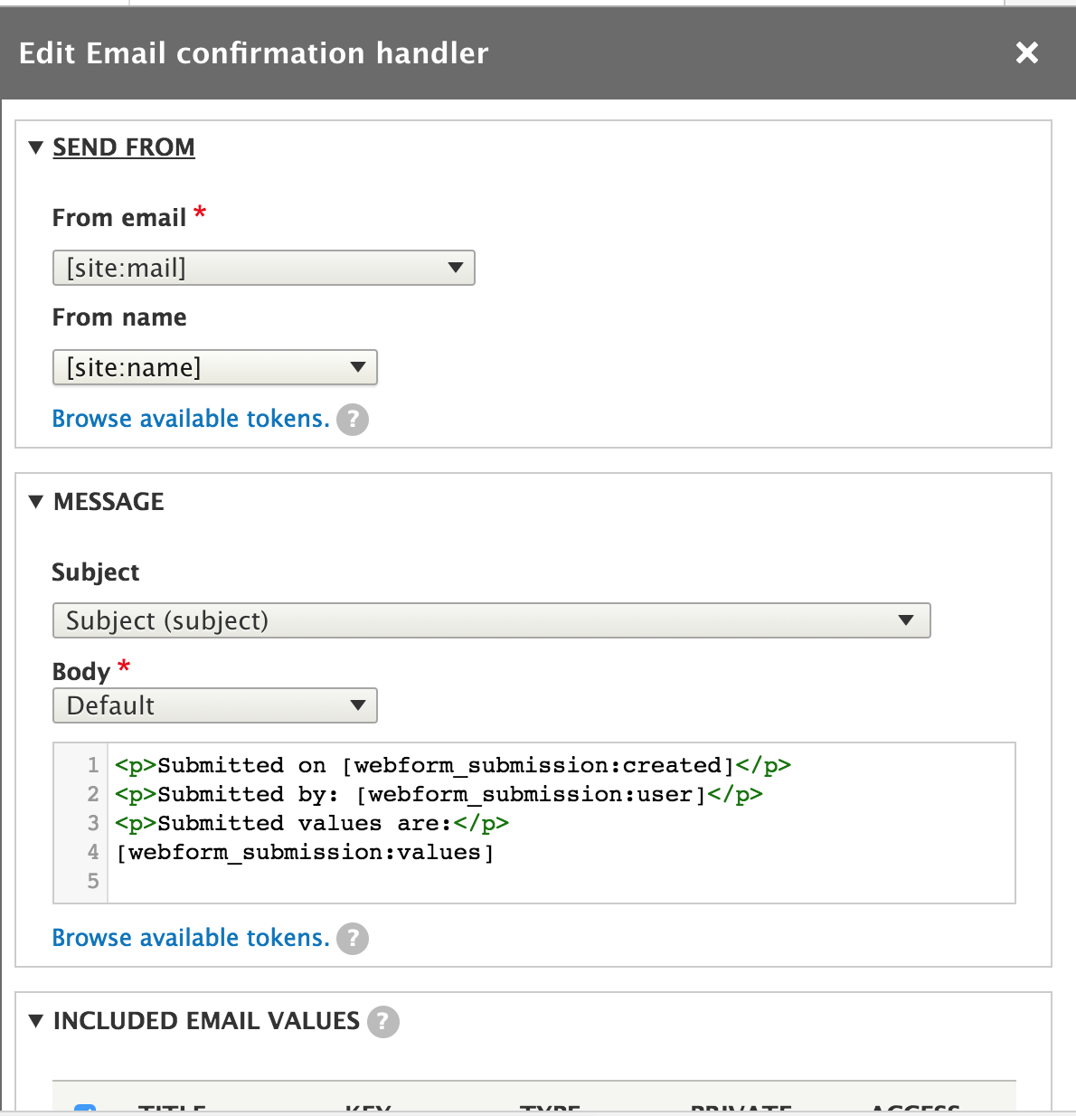The width and height of the screenshot is (1076, 1116).
Task: Click line number 4 in the editor gutter
Action: tap(93, 852)
